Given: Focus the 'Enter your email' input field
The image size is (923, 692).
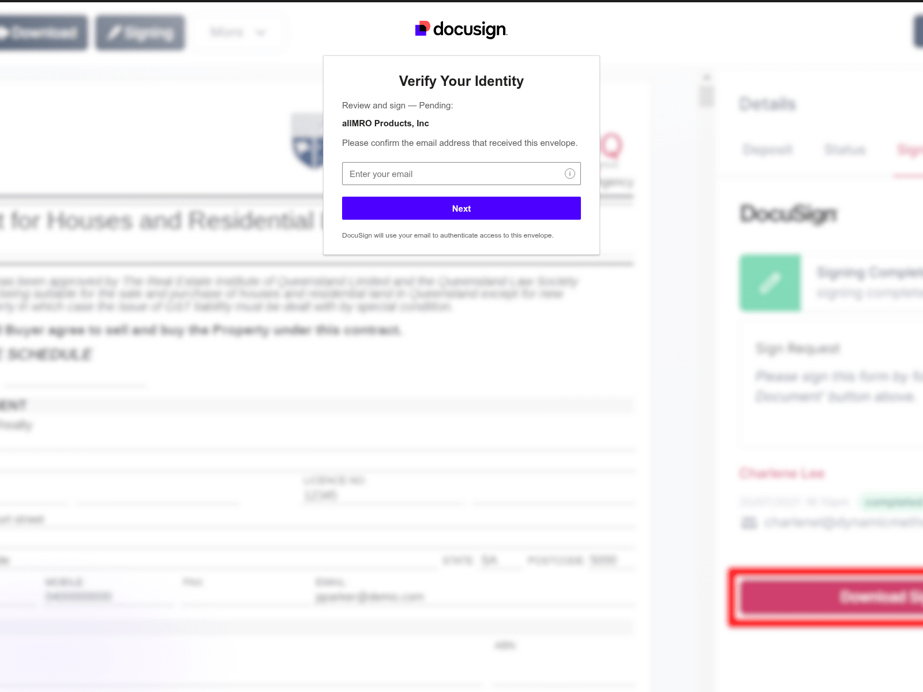Looking at the screenshot, I should (461, 174).
